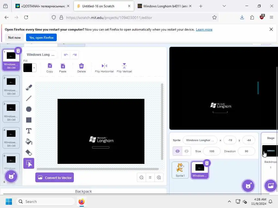This screenshot has width=278, height=208.
Task: Edit the sprite Direction field
Action: (x=247, y=151)
